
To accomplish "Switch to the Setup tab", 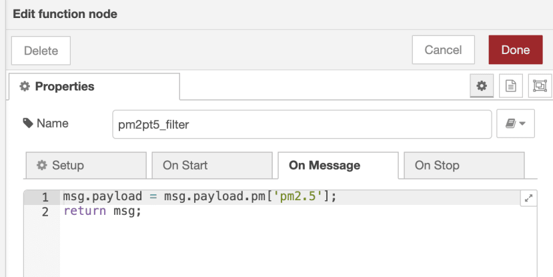I will click(86, 165).
